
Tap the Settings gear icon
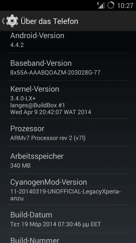pos(12,21)
